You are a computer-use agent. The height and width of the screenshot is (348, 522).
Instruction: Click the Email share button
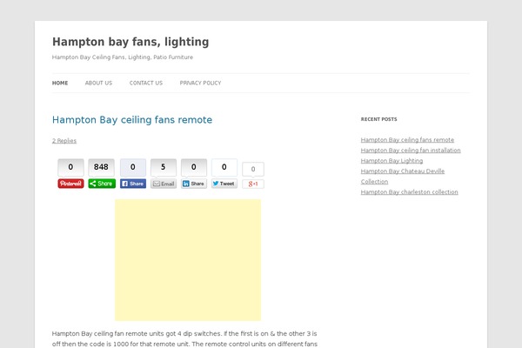click(x=164, y=184)
